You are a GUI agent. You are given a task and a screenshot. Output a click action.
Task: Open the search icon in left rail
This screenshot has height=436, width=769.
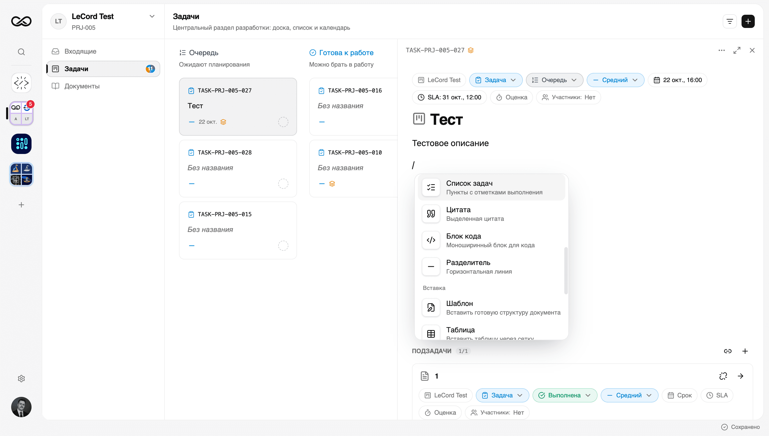click(x=21, y=52)
